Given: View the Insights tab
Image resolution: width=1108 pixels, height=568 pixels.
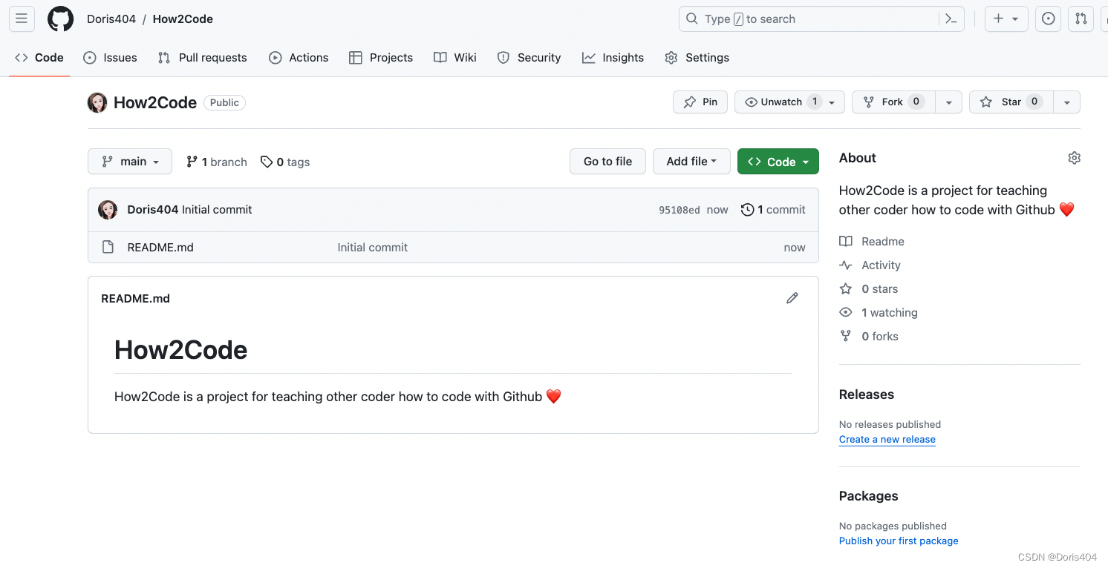Looking at the screenshot, I should click(x=613, y=58).
